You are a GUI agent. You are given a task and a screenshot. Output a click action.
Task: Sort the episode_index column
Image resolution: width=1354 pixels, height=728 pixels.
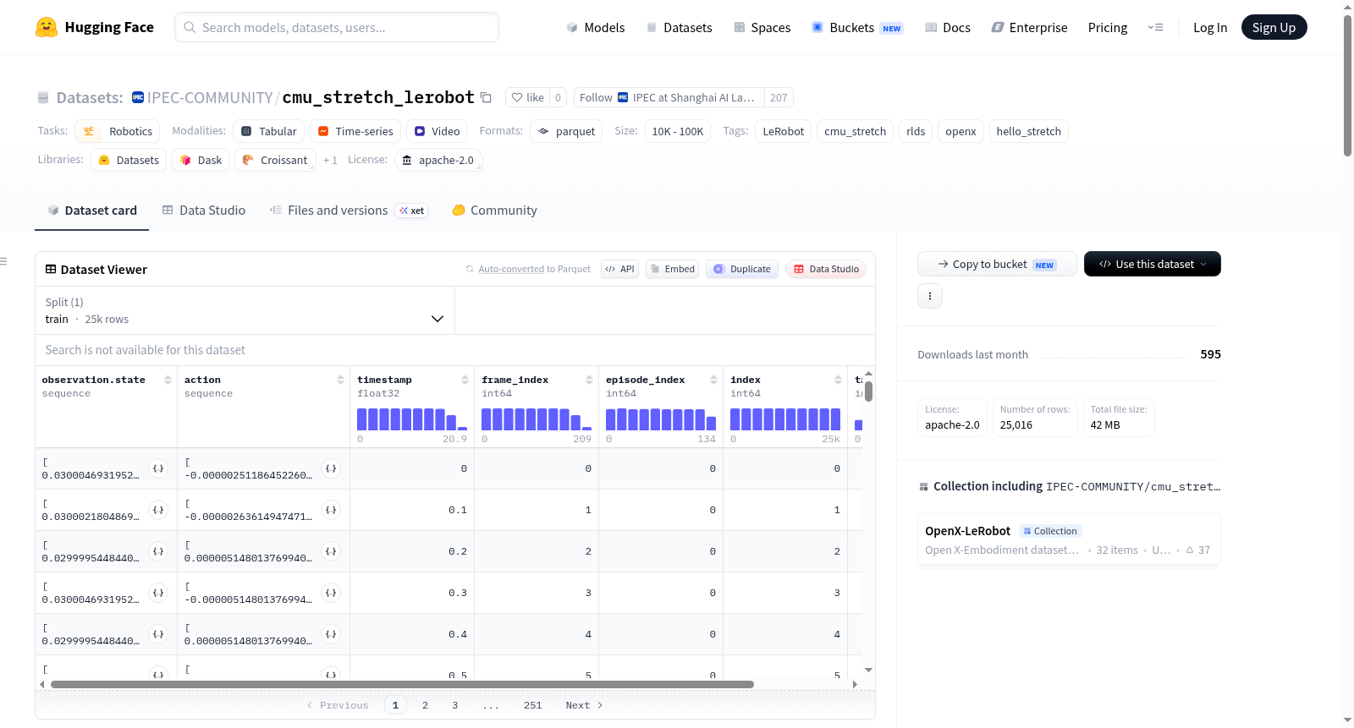[x=713, y=380]
